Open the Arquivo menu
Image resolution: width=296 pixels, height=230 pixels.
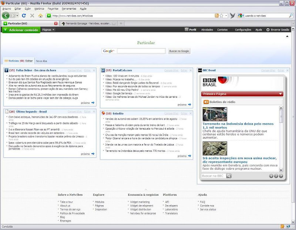coord(7,9)
